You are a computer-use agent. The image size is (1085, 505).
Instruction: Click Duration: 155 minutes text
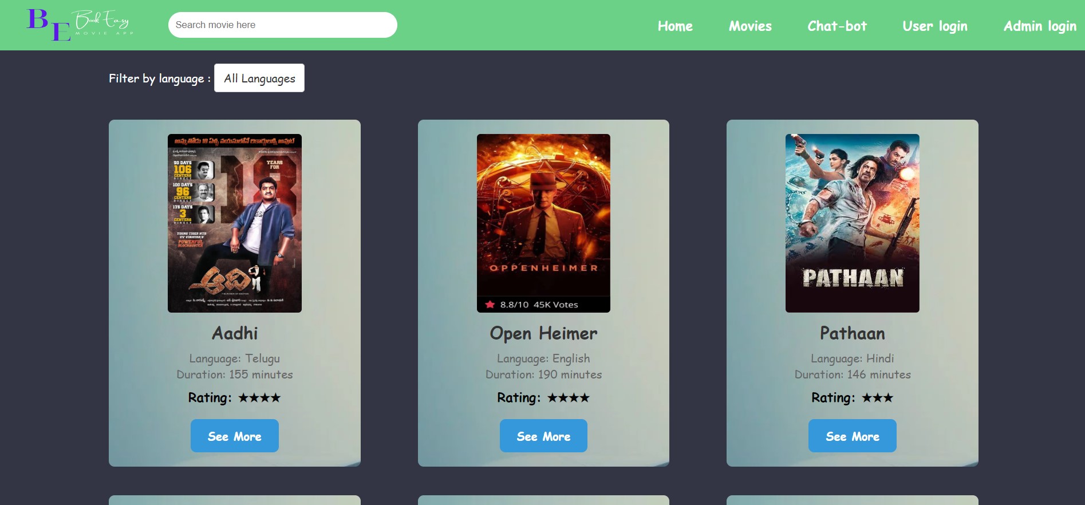coord(235,374)
